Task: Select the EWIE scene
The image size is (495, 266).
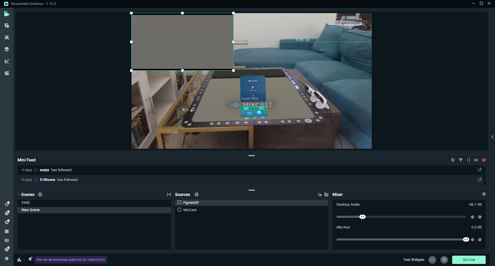Action: 26,203
